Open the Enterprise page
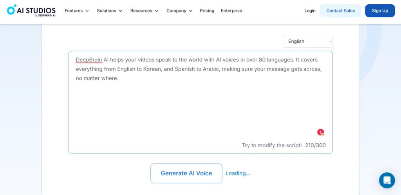This screenshot has width=401, height=195. point(231,11)
